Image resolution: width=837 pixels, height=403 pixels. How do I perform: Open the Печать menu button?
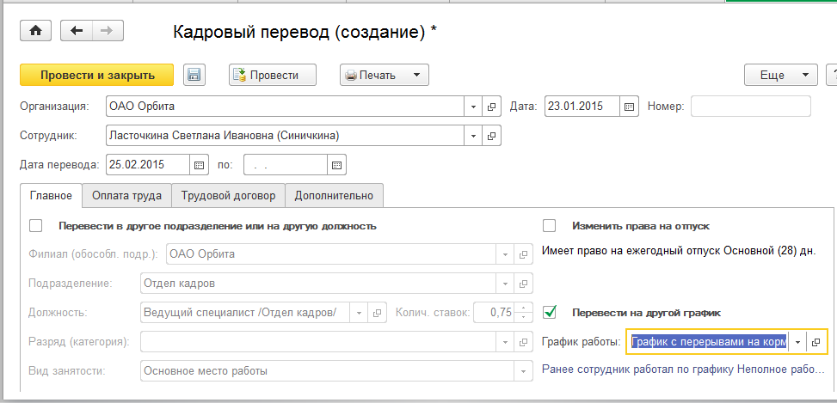tap(385, 76)
